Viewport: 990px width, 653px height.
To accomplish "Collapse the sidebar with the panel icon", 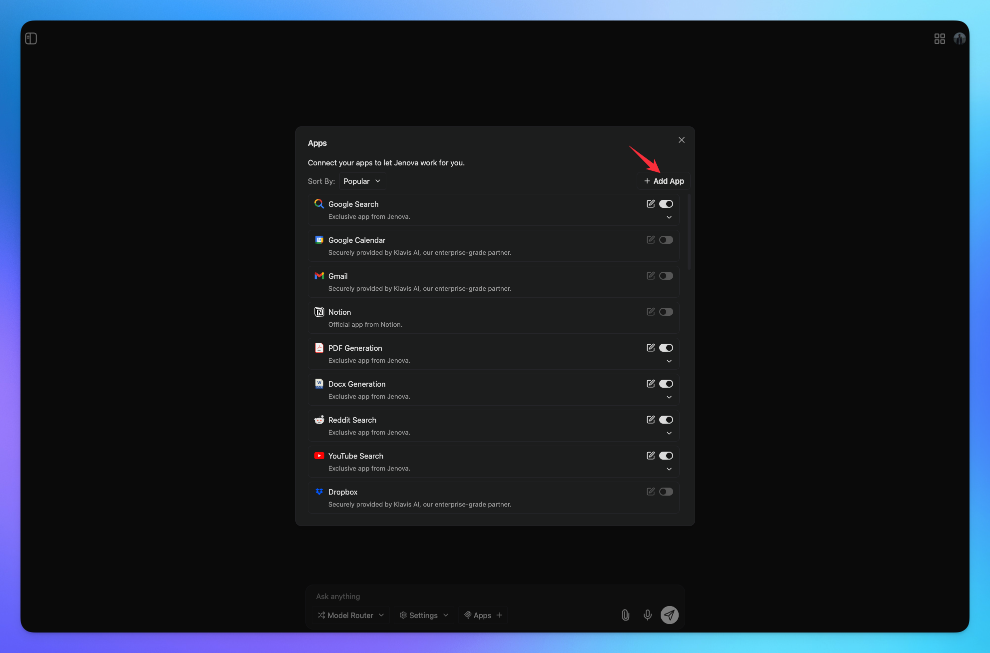I will (31, 38).
